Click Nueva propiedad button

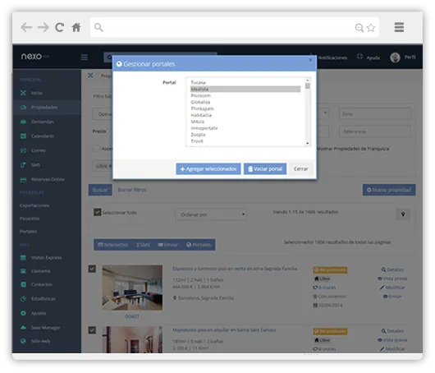coord(389,190)
